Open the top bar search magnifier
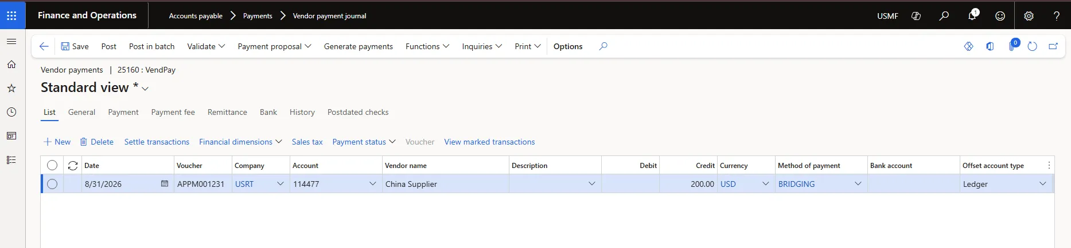Screen dimensions: 1071x248 944,16
